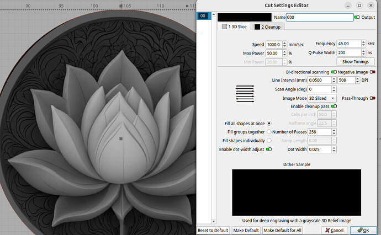Screen dimensions: 381x235
Task: Open the Image Mode dropdown
Action: pos(322,98)
